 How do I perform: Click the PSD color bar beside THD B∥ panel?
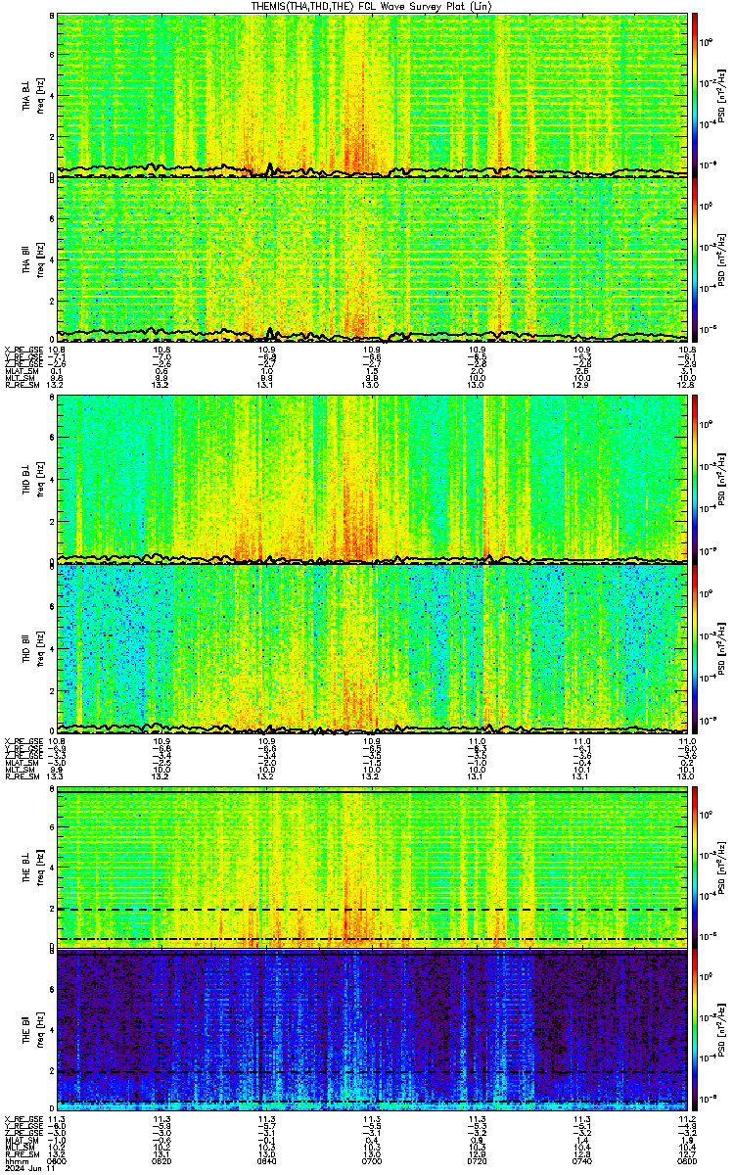coord(695,647)
